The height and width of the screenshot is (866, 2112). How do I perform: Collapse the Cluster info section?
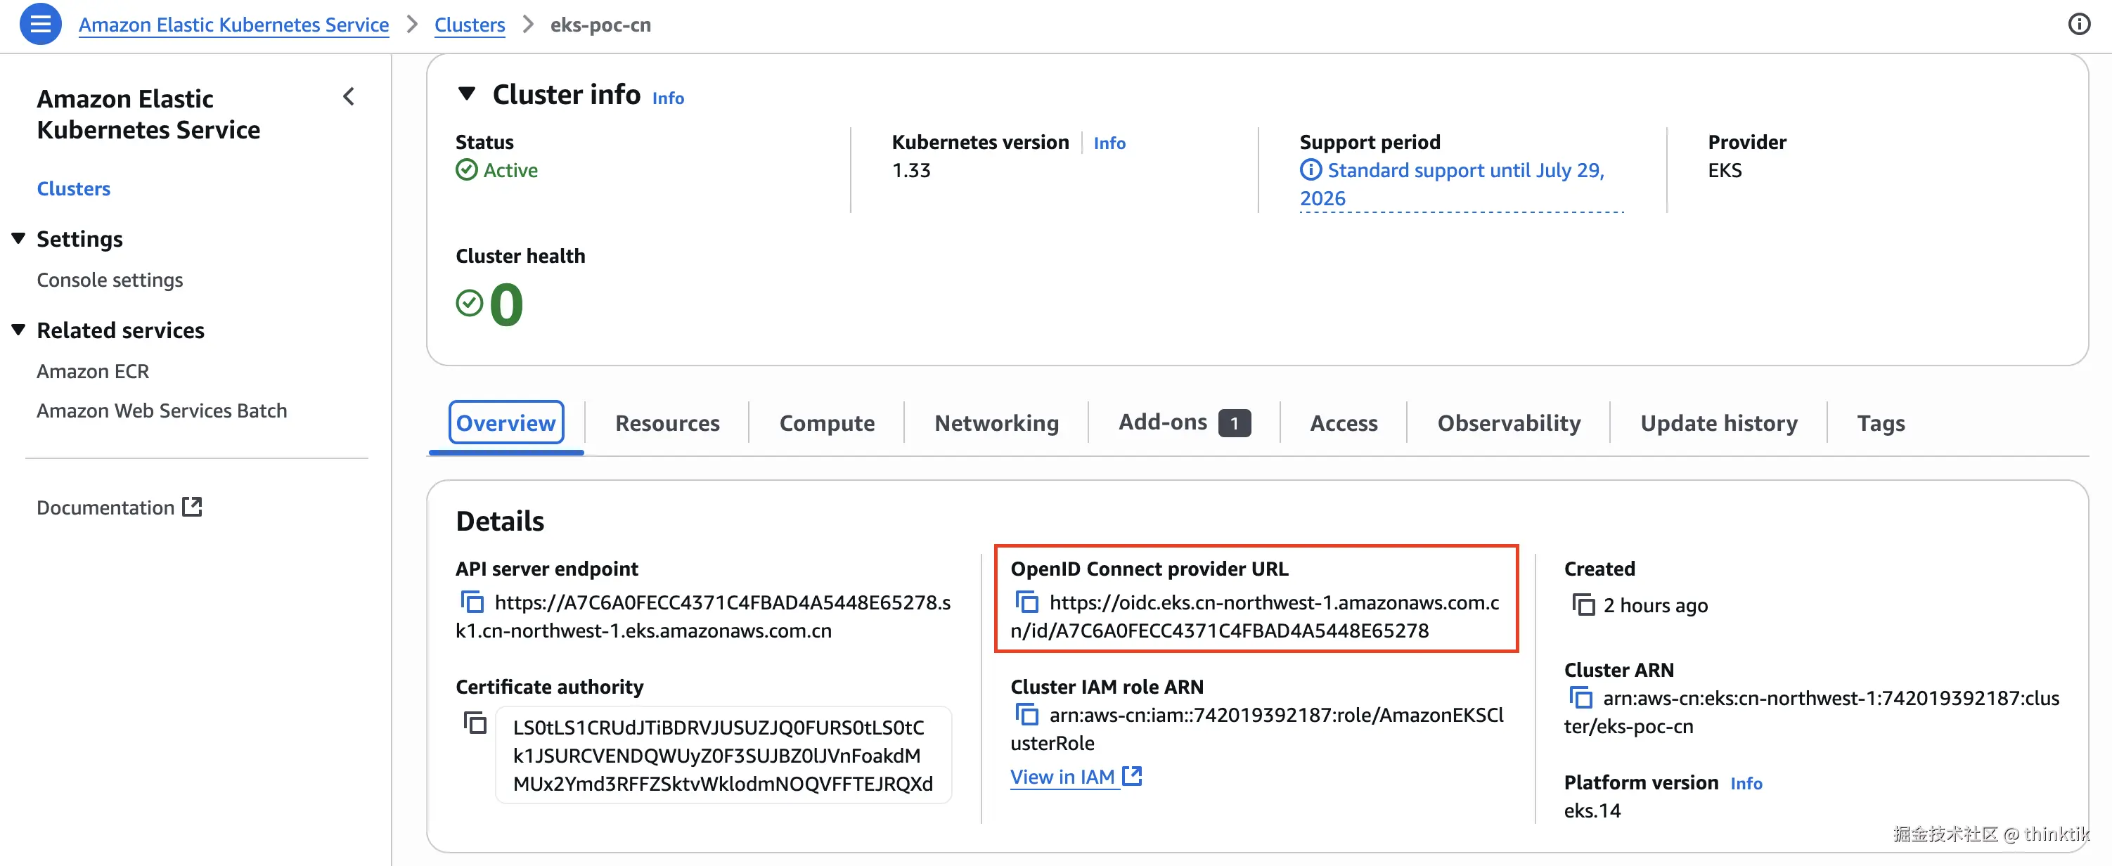click(467, 93)
